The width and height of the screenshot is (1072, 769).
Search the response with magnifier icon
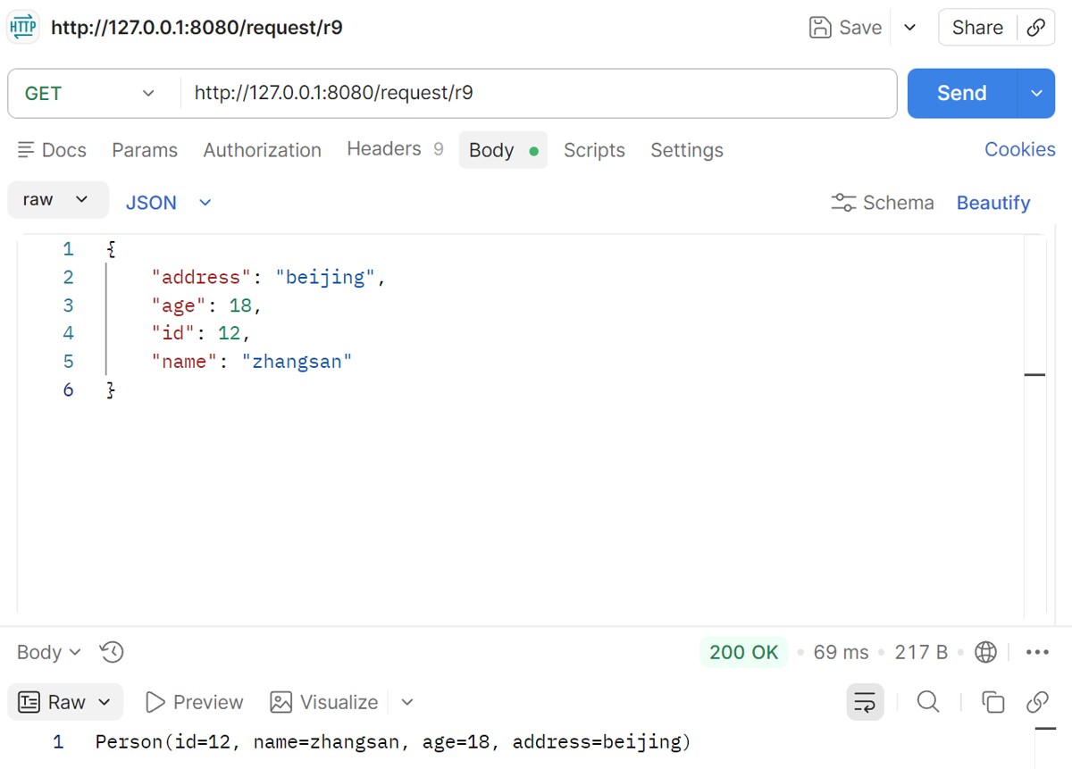pos(928,702)
